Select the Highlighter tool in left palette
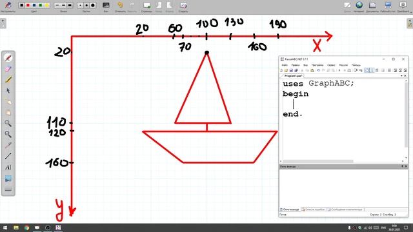 (8, 79)
